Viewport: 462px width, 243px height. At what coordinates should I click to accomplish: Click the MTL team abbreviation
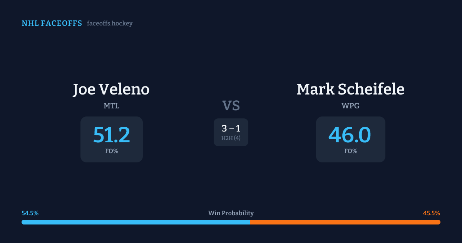[x=111, y=106]
